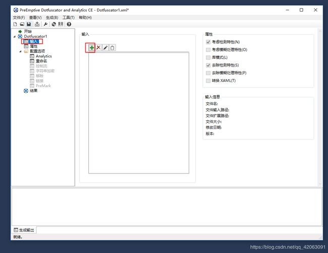The image size is (328, 253).
Task: Select the 开始 tree item
Action: 28,31
